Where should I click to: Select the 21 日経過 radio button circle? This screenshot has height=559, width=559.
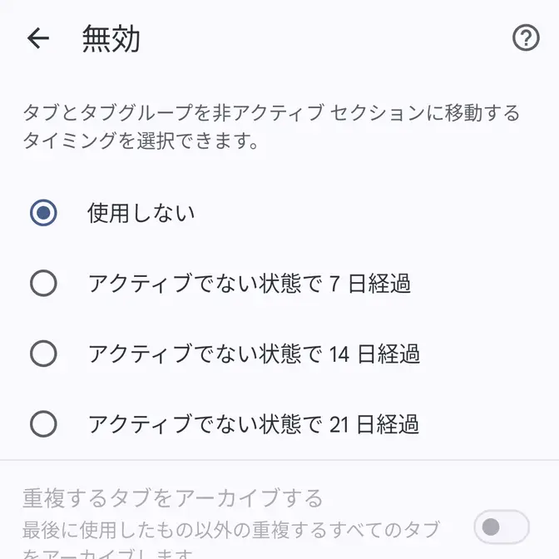[43, 425]
